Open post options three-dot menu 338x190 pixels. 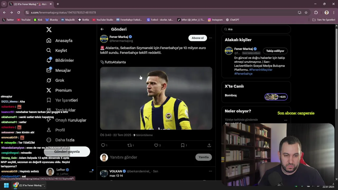pyautogui.click(x=210, y=38)
